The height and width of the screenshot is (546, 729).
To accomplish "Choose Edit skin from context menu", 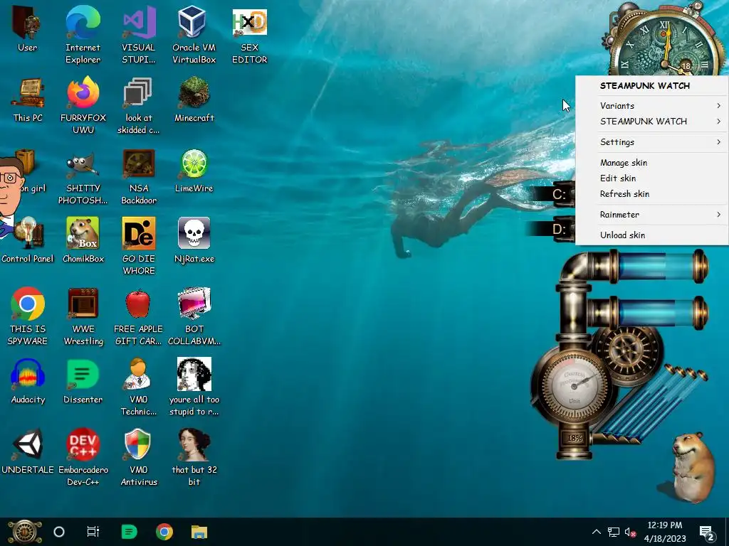I will pyautogui.click(x=652, y=178).
